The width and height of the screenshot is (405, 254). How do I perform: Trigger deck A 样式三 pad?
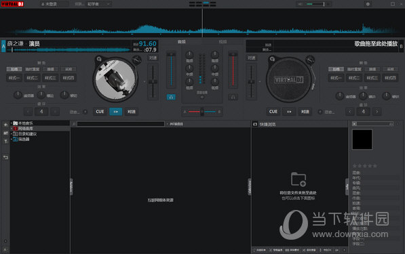pyautogui.click(x=50, y=78)
